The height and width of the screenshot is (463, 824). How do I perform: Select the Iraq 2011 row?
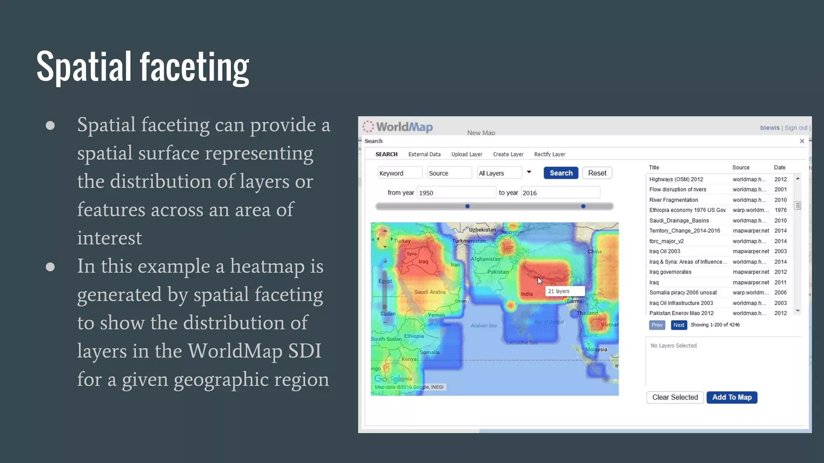719,283
